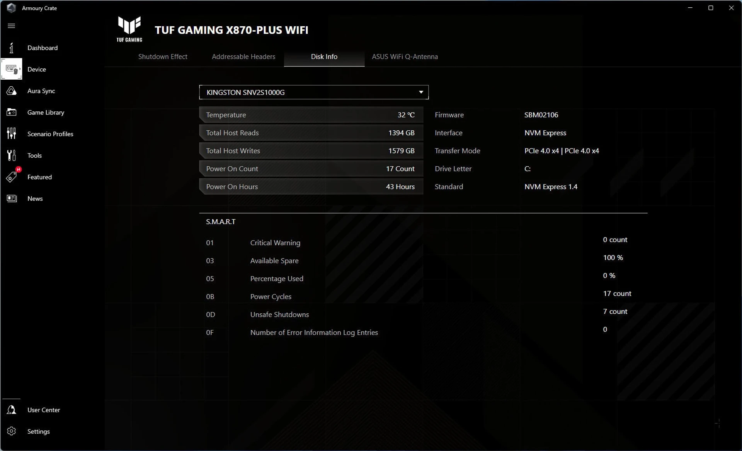Click the User Center bell icon
Viewport: 742px width, 451px height.
tap(11, 410)
